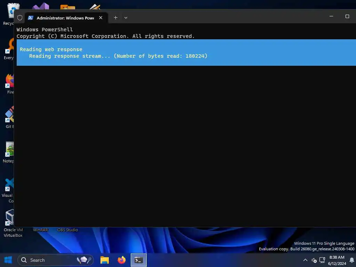356x267 pixels.
Task: Expand the new tab profile dropdown
Action: [126, 18]
